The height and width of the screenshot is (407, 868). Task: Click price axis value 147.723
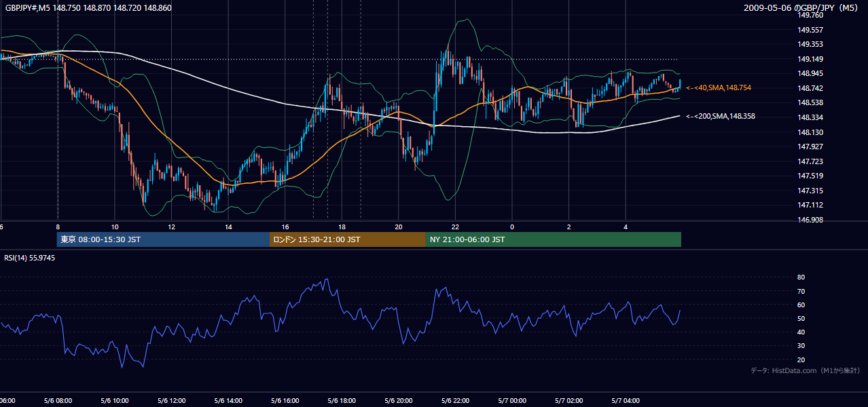click(810, 161)
